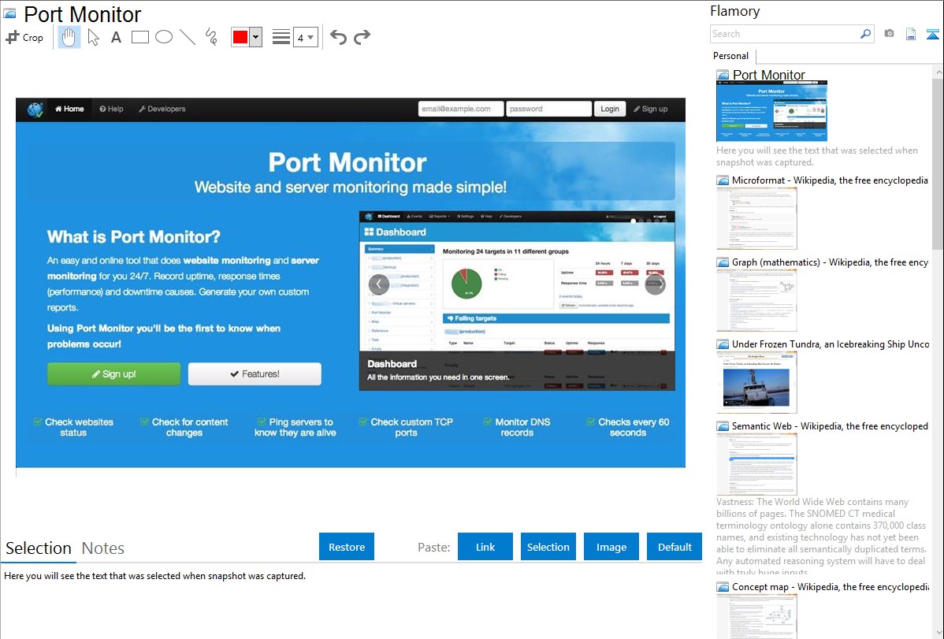Click the Sign up link in navbar
This screenshot has height=639, width=944.
(x=650, y=109)
